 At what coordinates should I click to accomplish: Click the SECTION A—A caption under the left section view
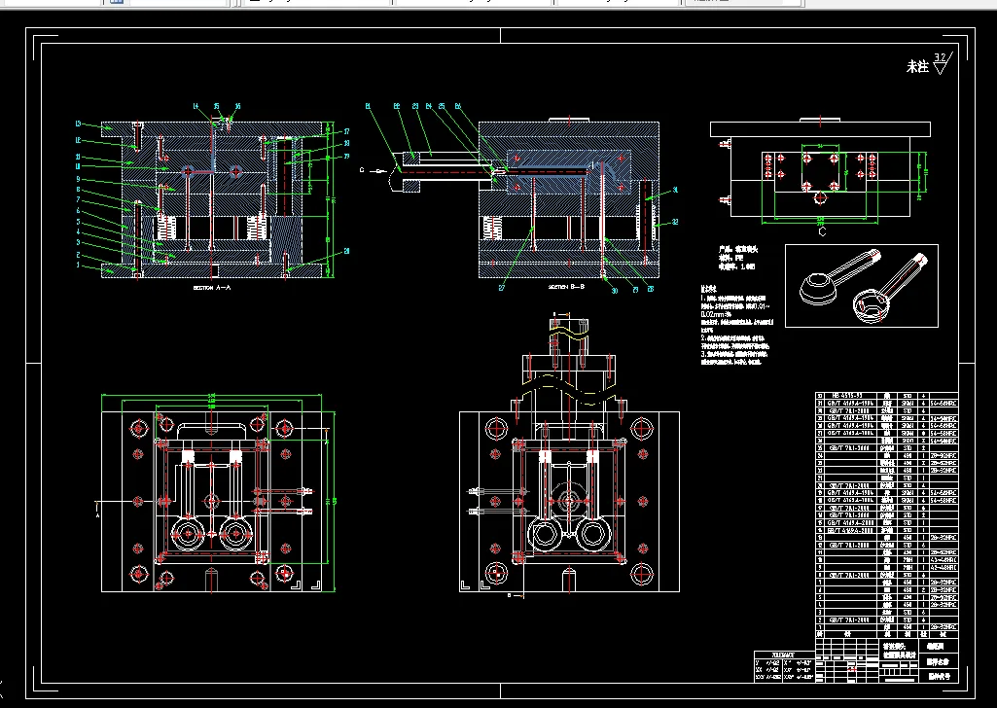[x=212, y=288]
